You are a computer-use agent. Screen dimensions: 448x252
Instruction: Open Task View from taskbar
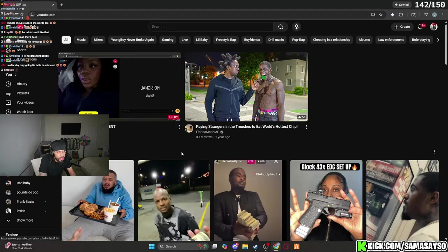coord(215,246)
